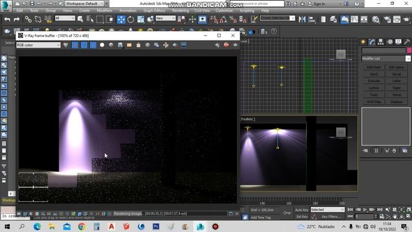
Task: Open the Display tab in command panel
Action: 398,41
